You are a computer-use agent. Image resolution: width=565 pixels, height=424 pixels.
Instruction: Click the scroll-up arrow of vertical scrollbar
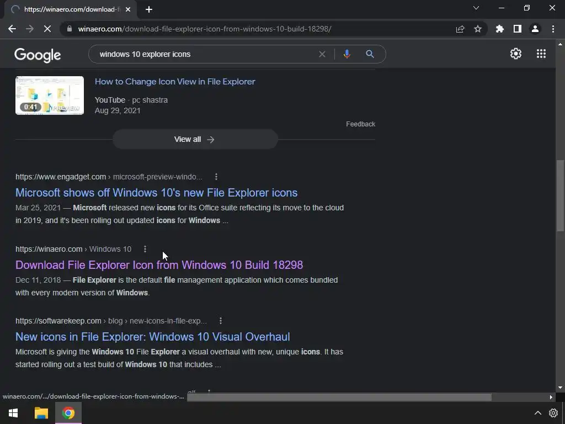[x=560, y=44]
